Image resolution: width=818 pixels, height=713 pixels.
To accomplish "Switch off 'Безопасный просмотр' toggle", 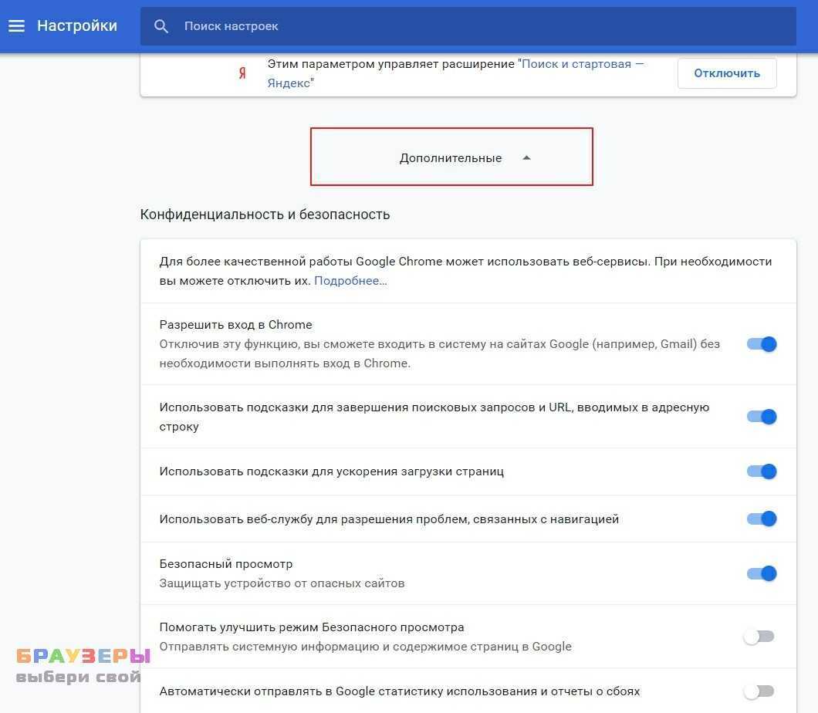I will tap(761, 573).
